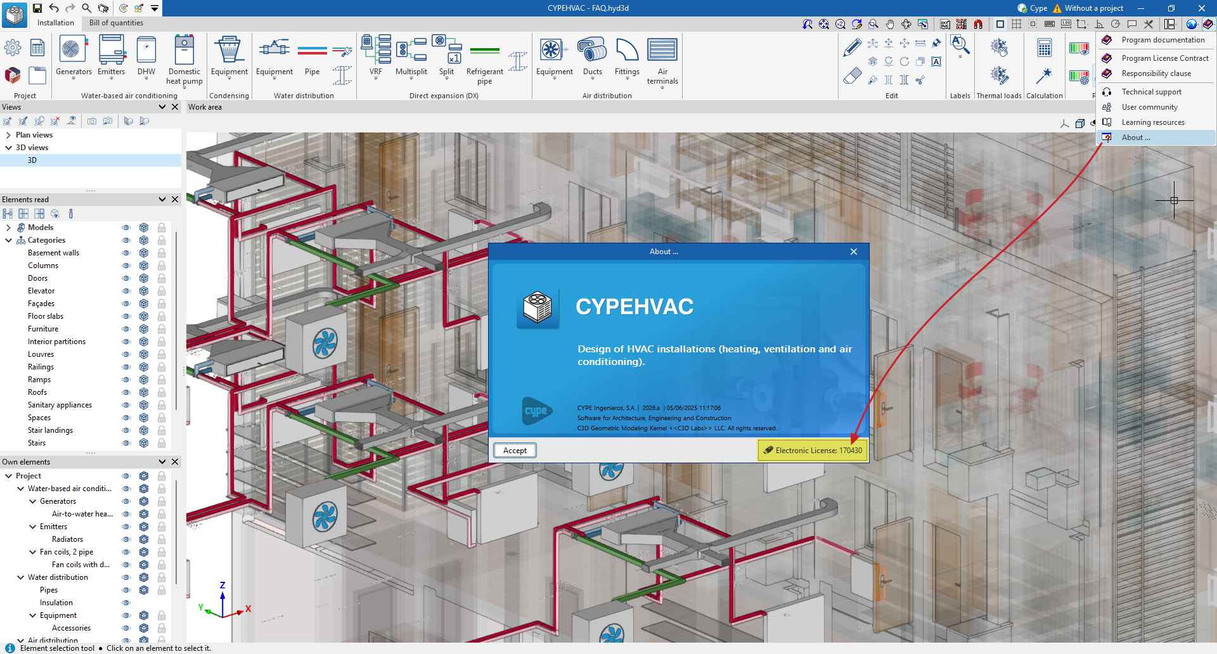1217x654 pixels.
Task: Click the Electronic License 170430 button
Action: [x=813, y=451]
